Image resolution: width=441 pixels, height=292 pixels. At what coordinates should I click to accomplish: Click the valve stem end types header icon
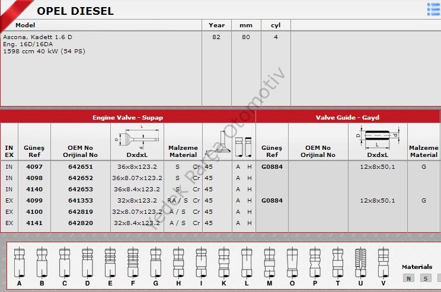pyautogui.click(x=244, y=147)
